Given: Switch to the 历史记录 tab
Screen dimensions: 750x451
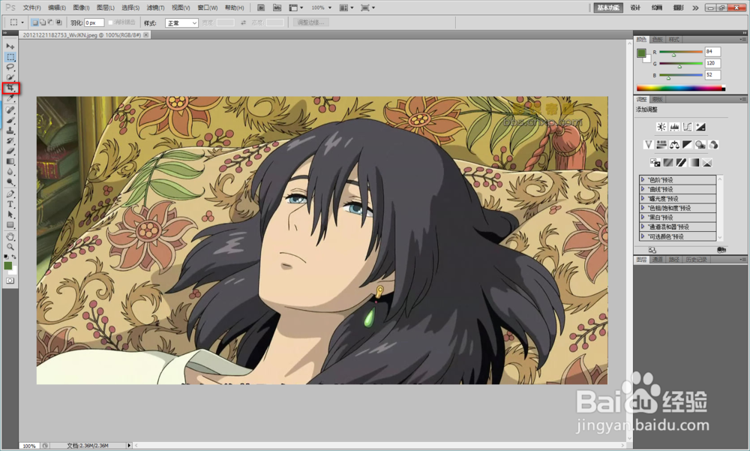Looking at the screenshot, I should 696,260.
